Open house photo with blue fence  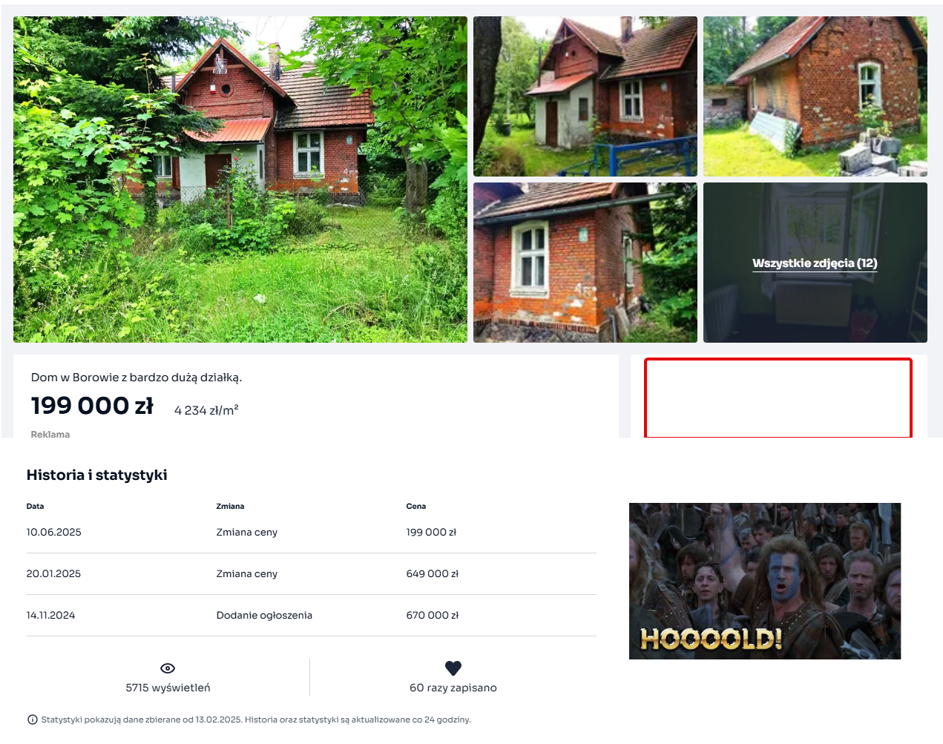click(x=585, y=96)
